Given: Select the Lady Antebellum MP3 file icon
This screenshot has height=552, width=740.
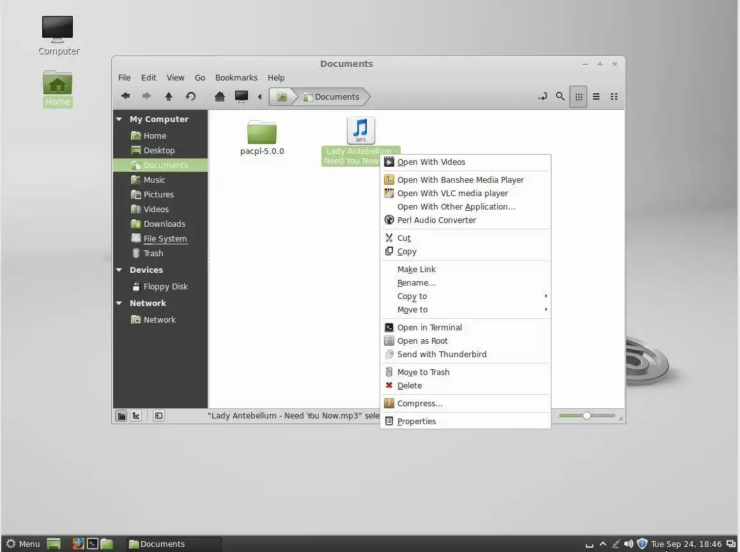Looking at the screenshot, I should tap(360, 130).
